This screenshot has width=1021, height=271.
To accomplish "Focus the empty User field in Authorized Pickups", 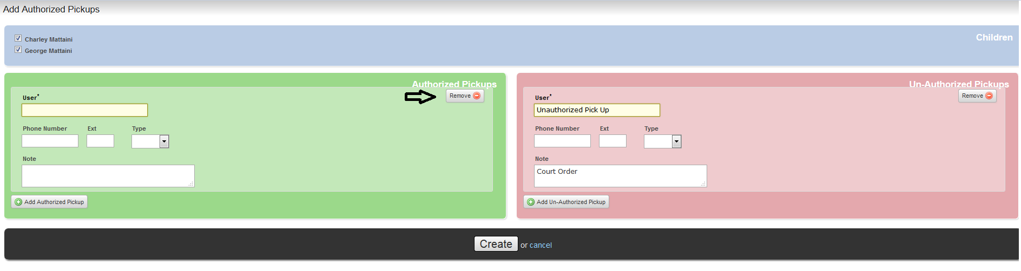I will tap(84, 110).
